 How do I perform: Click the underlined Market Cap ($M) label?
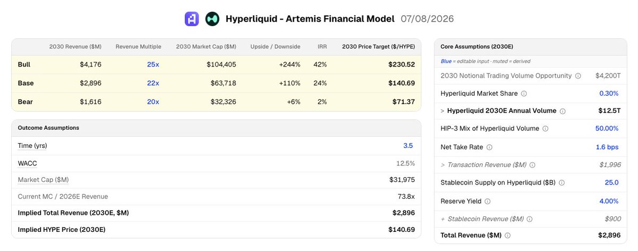(x=43, y=180)
